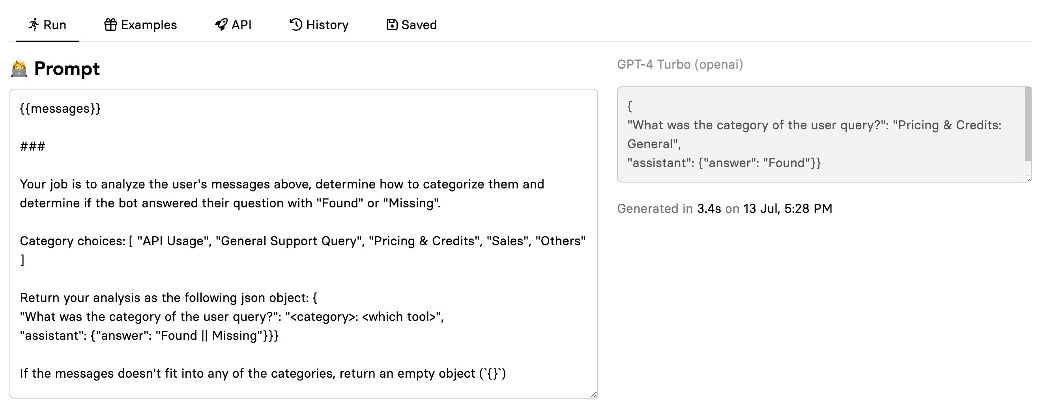Click the output box vertical scrollbar
Image resolution: width=1040 pixels, height=410 pixels.
click(x=1028, y=125)
